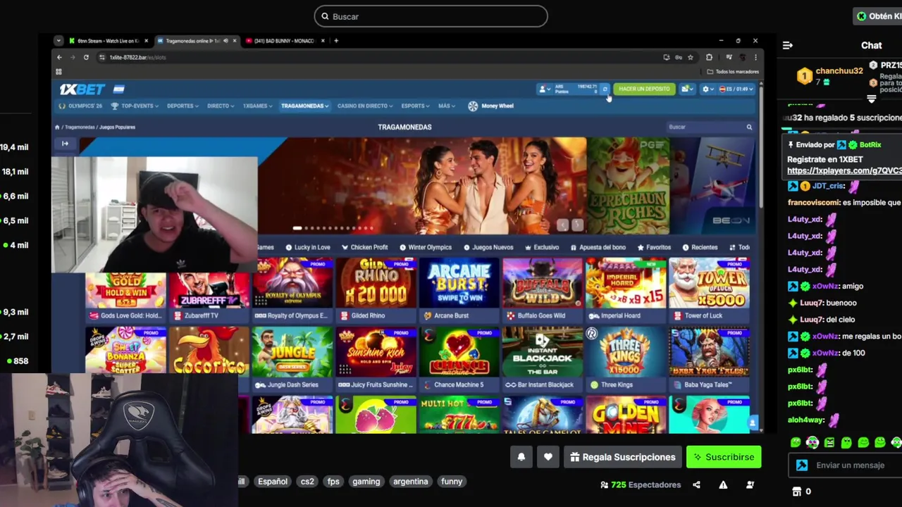Screen dimensions: 902x507
Task: Click the cs2 stream tag
Action: tap(307, 482)
